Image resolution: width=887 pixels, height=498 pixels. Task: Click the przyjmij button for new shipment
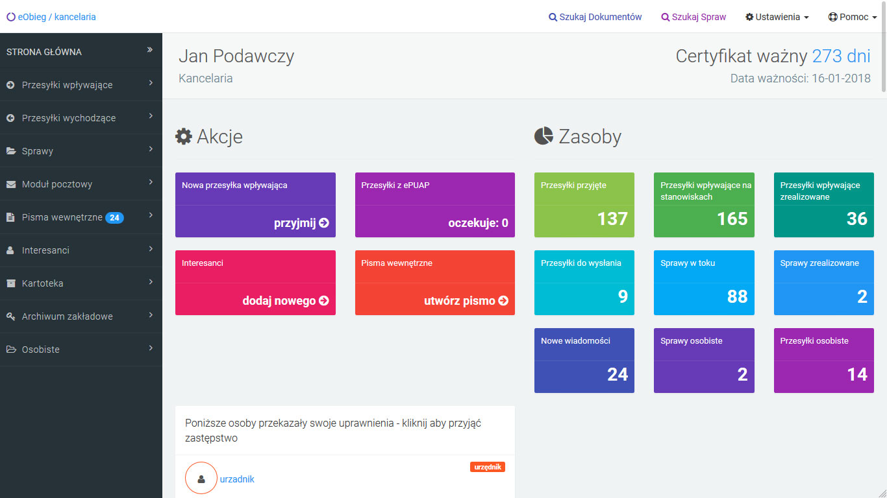[301, 223]
